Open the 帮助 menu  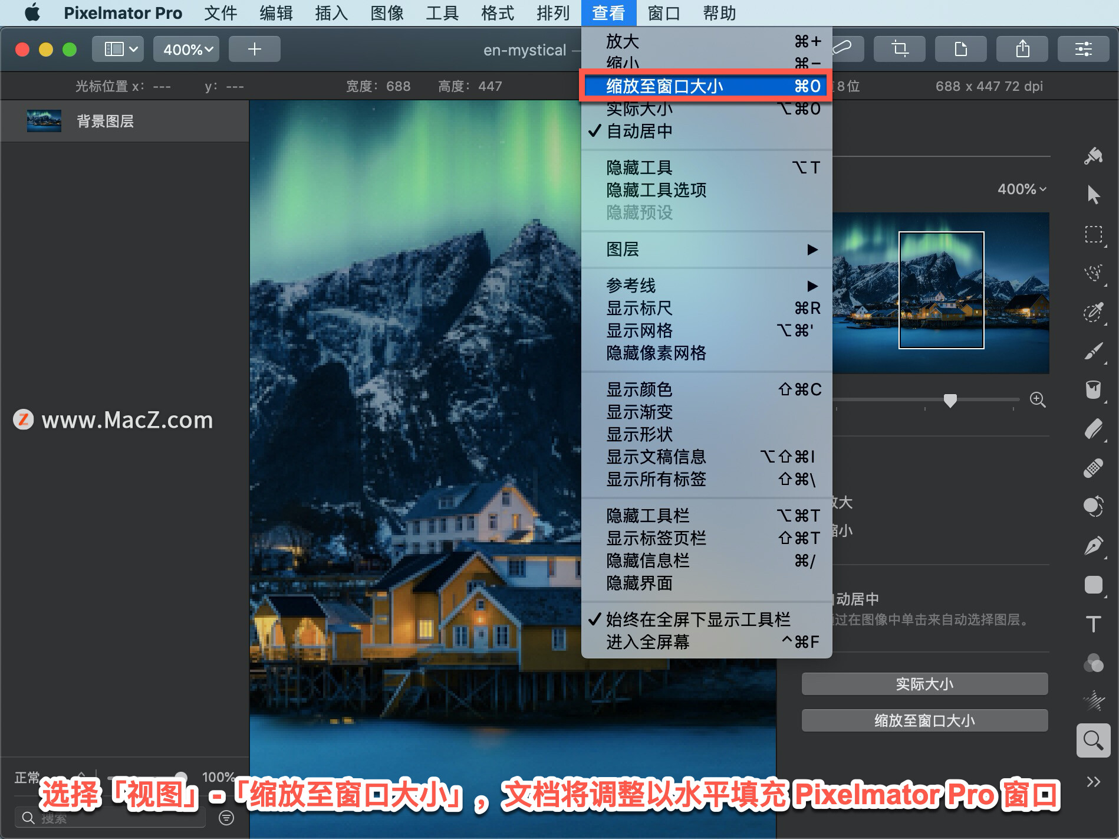coord(719,13)
